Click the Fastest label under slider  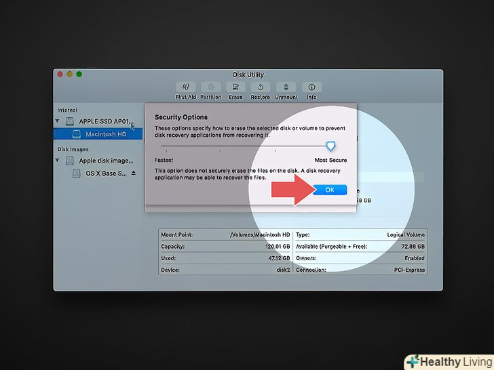pyautogui.click(x=164, y=160)
